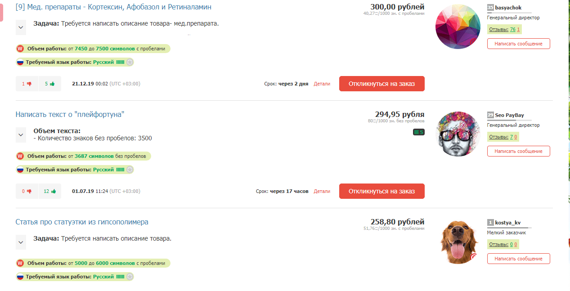This screenshot has width=570, height=291.
Task: Expand the гипсополимер statuettes order description
Action: [21, 242]
